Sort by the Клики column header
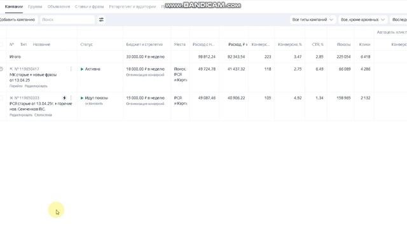This screenshot has width=407, height=229. point(364,45)
